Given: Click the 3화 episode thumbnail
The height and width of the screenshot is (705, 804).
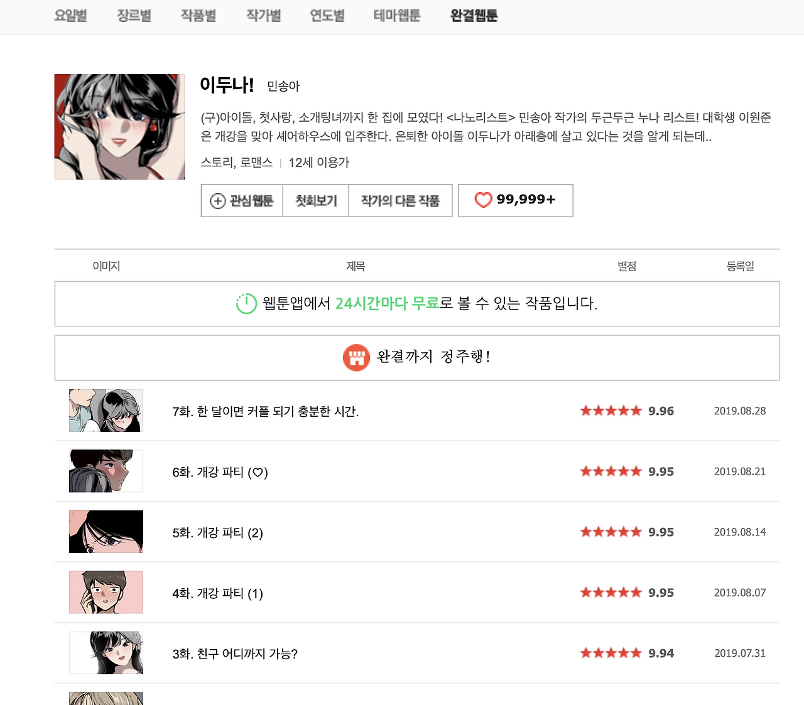Looking at the screenshot, I should click(x=106, y=653).
